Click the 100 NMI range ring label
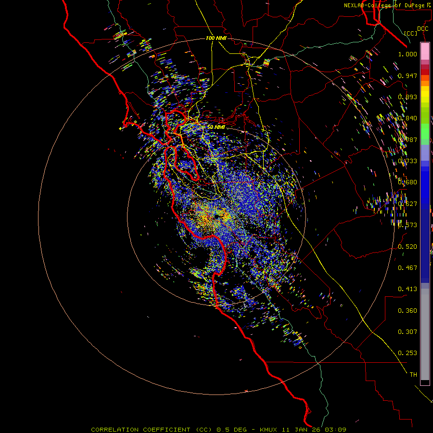Screen dimensions: 433x433 pyautogui.click(x=216, y=38)
